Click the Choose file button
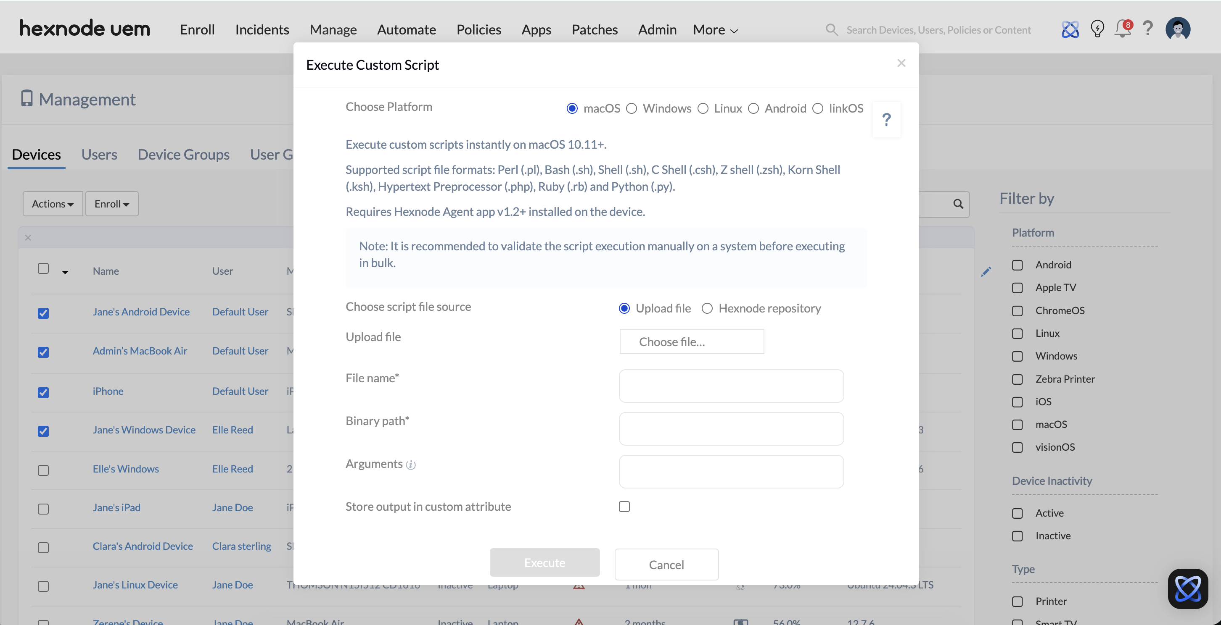 [692, 342]
